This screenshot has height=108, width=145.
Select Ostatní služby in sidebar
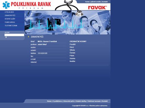pyautogui.click(x=10, y=19)
